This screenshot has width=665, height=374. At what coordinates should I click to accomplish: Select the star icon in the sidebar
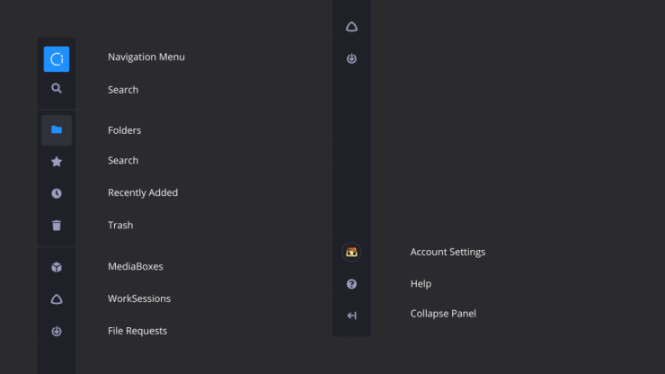click(57, 162)
